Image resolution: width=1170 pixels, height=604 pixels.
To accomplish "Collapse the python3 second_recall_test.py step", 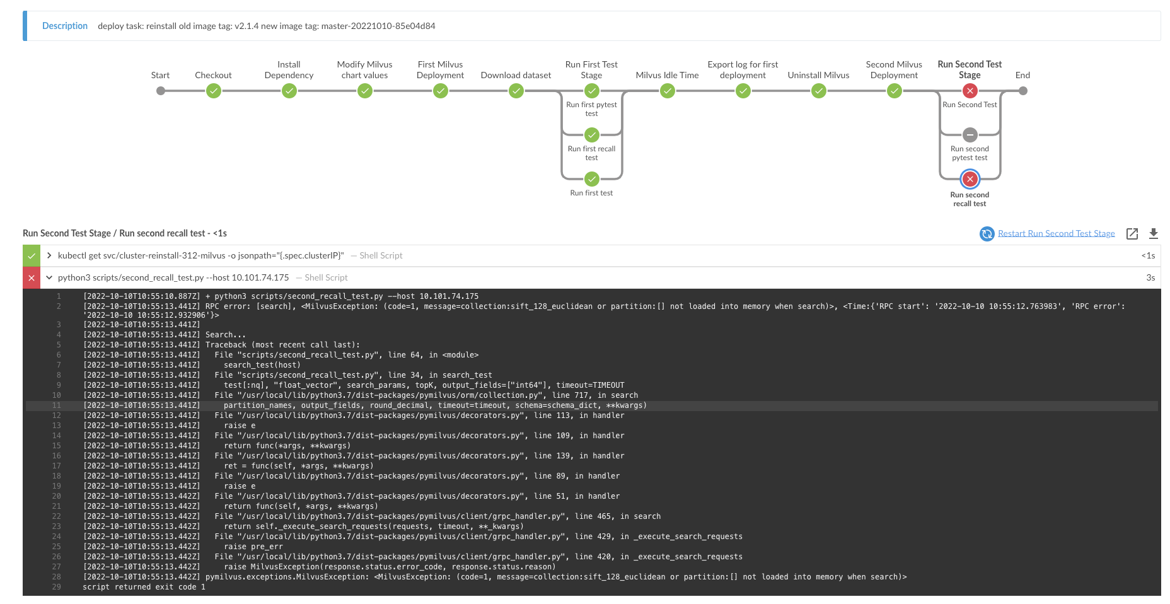I will pos(49,277).
